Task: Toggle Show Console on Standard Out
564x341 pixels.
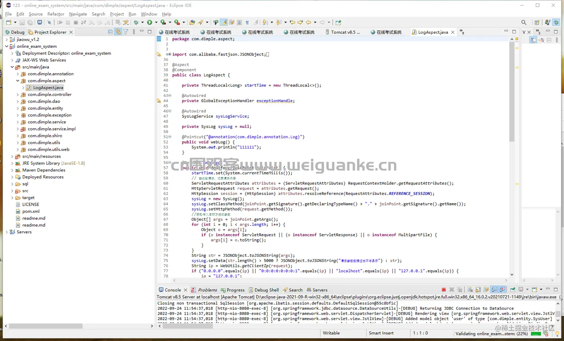Action: tap(494, 290)
